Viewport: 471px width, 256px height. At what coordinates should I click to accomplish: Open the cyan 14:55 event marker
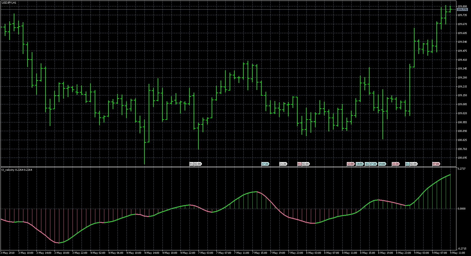click(359, 164)
